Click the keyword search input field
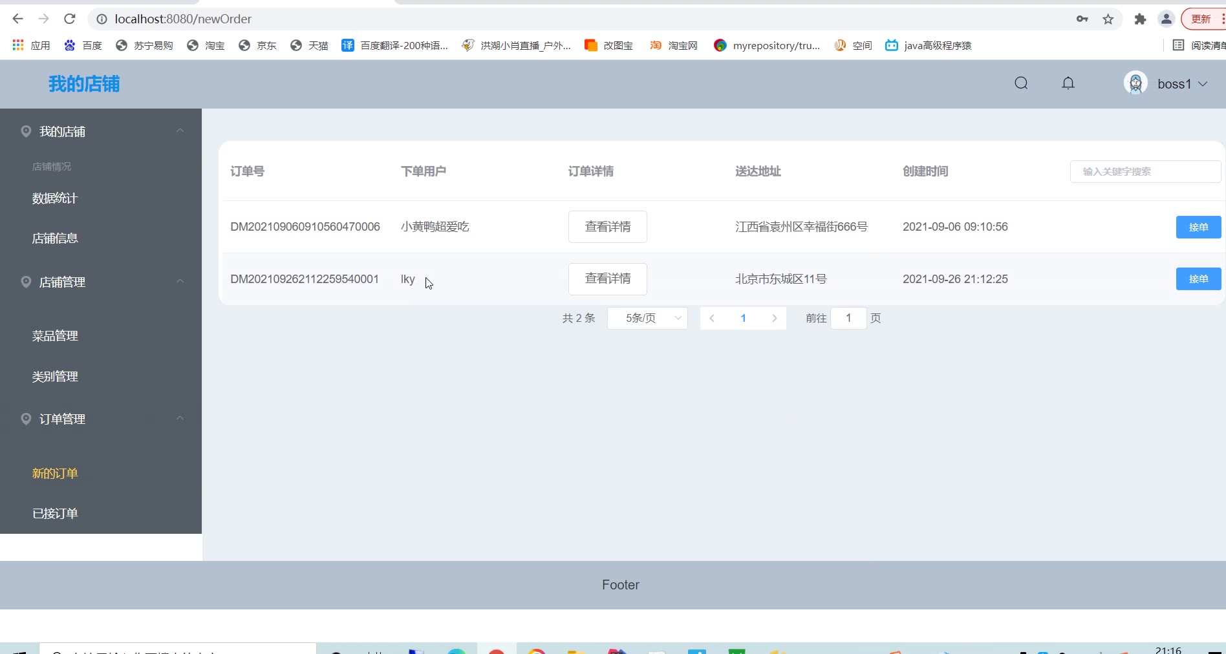1226x654 pixels. 1145,172
